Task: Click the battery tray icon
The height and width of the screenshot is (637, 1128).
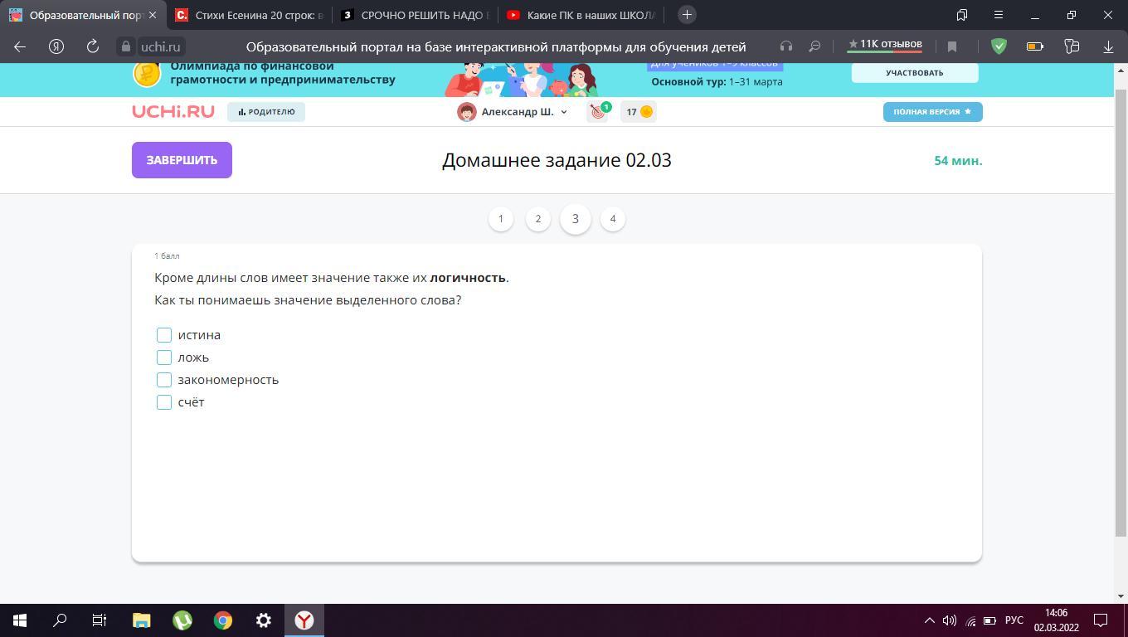Action: click(989, 620)
